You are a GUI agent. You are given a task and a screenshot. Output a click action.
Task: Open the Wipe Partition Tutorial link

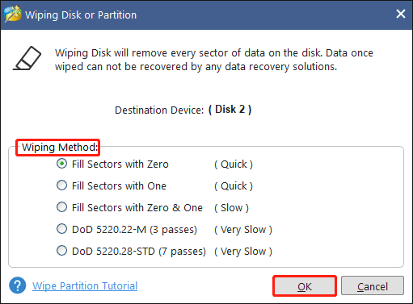(x=85, y=285)
